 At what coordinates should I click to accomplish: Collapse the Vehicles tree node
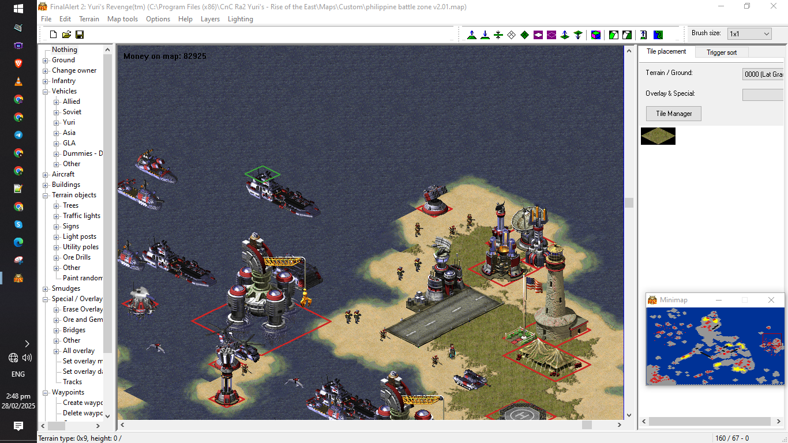(46, 91)
